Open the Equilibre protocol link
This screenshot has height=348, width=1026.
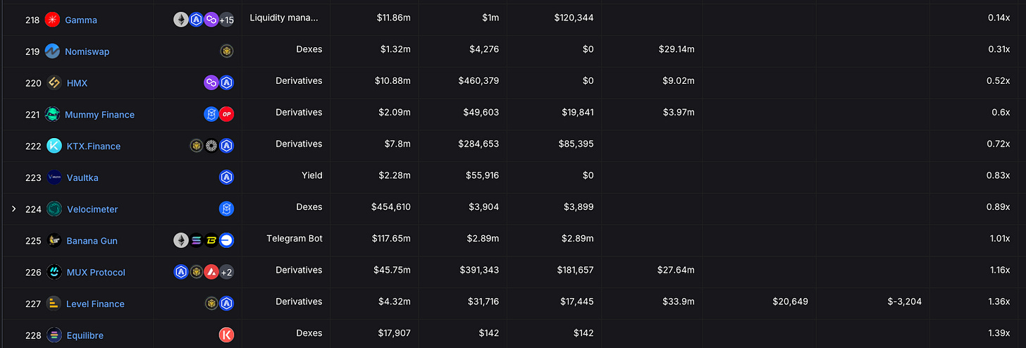tap(85, 335)
